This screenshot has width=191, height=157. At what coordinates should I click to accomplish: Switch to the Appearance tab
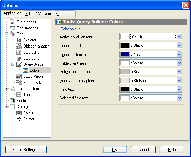click(65, 14)
